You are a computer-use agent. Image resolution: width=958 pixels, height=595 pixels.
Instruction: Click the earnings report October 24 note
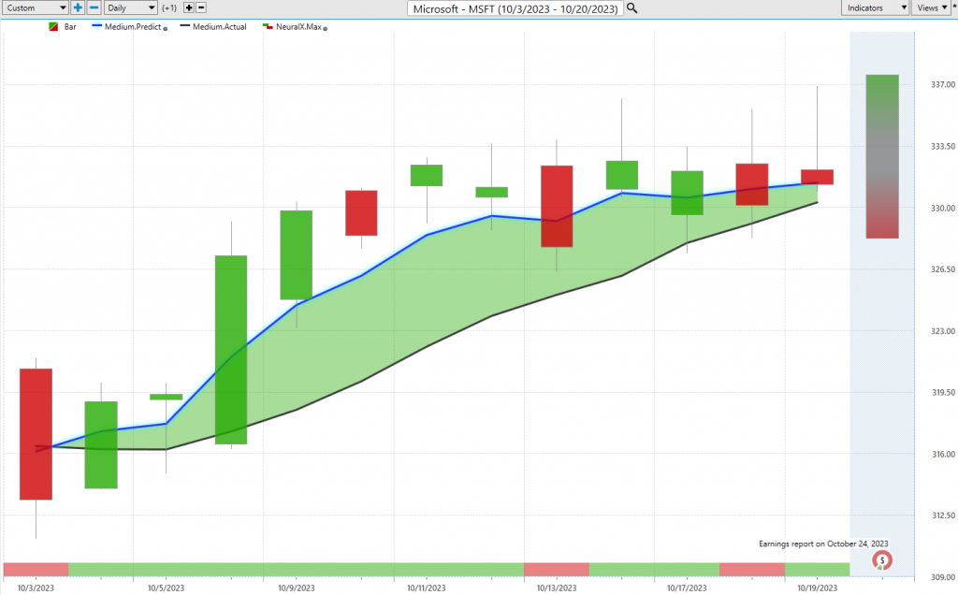pyautogui.click(x=823, y=544)
